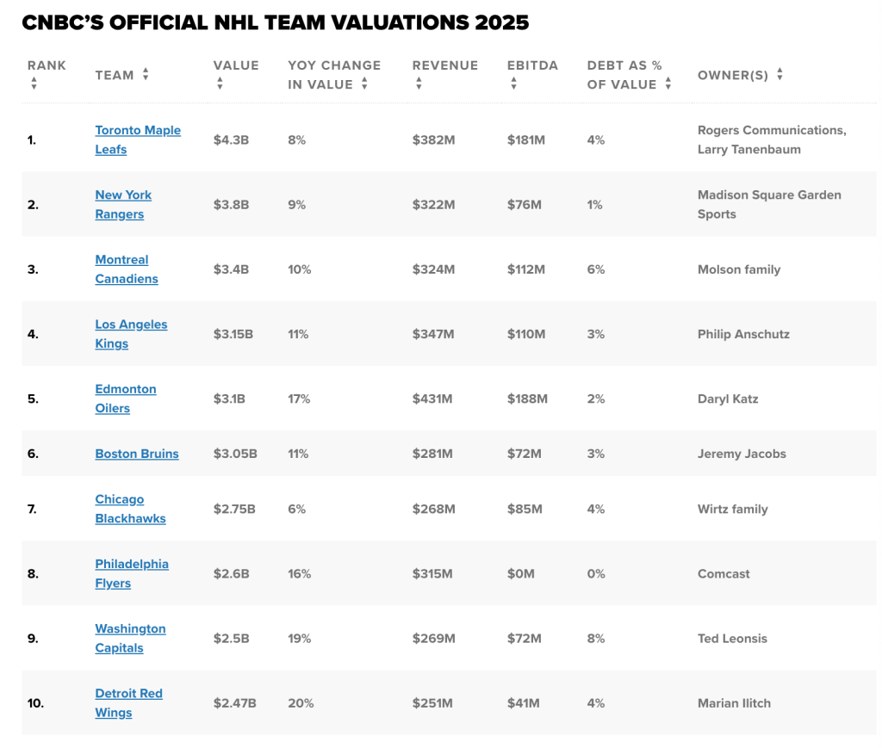Click the OWNER(S) column header label
882x748 pixels.
coord(733,75)
